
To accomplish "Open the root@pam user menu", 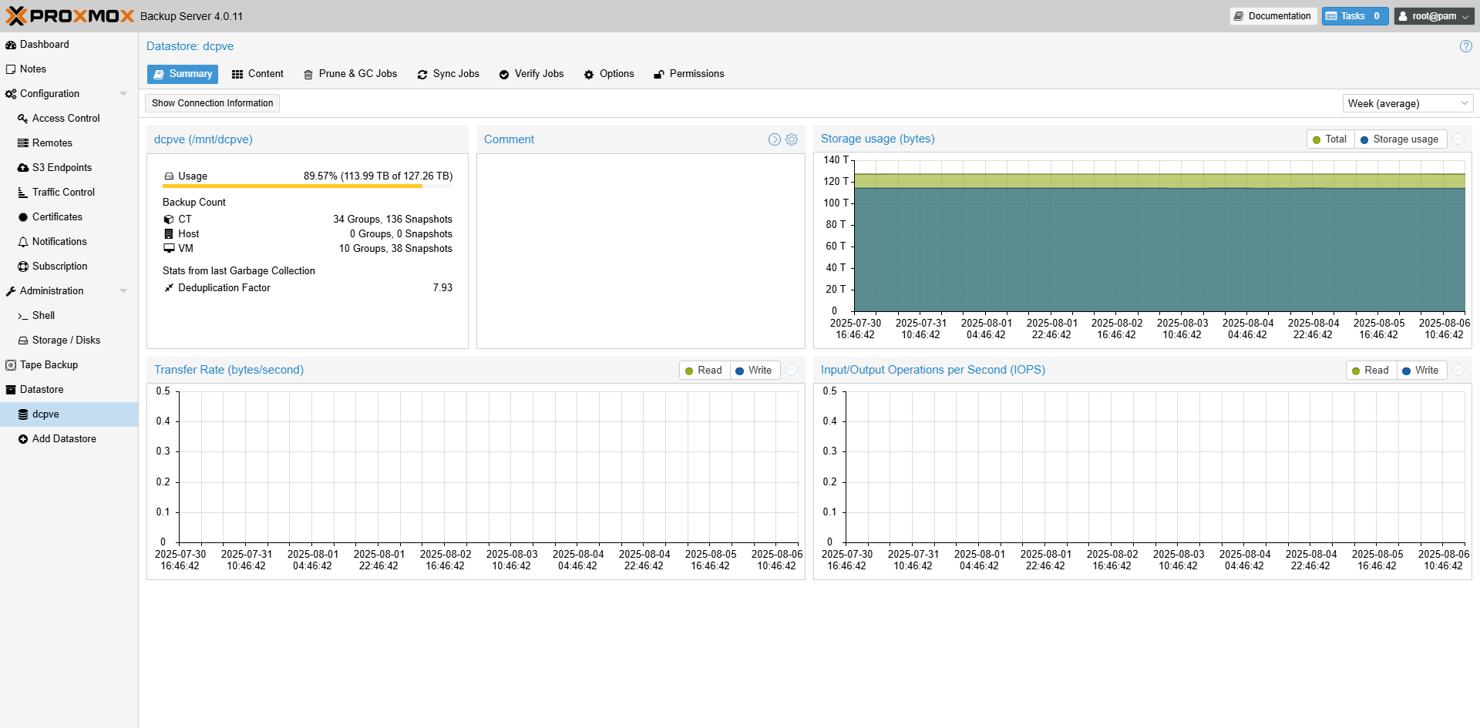I will (x=1434, y=16).
